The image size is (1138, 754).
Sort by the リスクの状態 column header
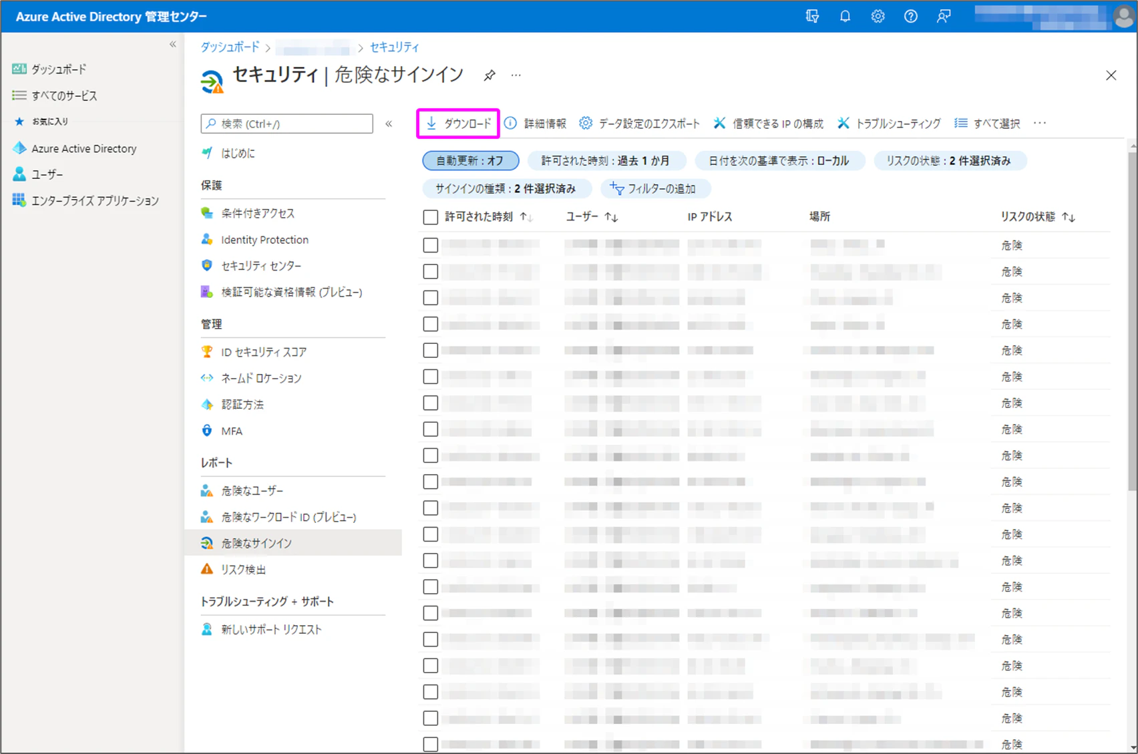click(x=1037, y=217)
